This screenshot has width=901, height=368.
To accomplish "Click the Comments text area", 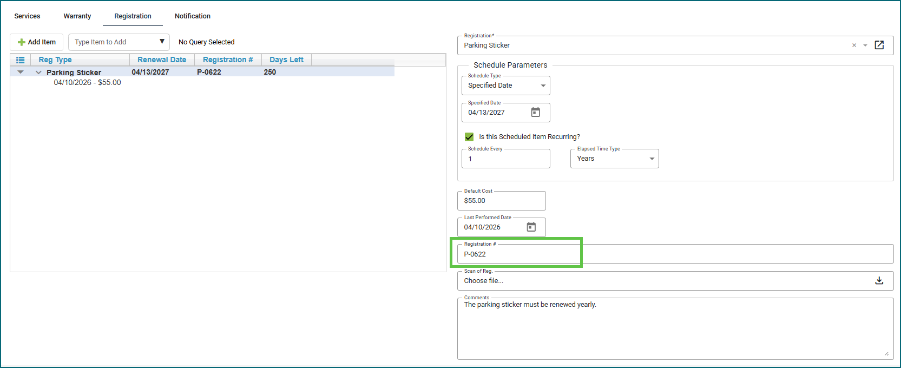I will pos(675,328).
